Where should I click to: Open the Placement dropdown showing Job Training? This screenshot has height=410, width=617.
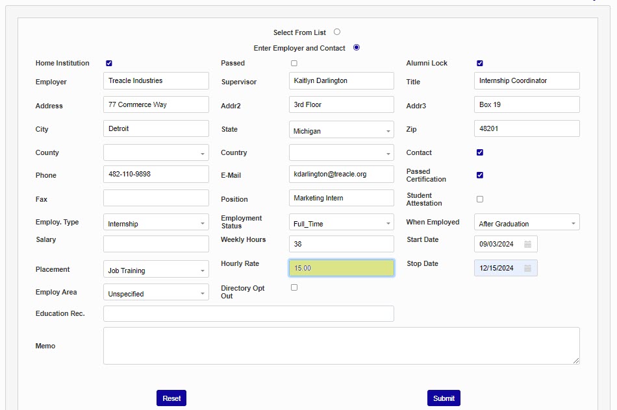pyautogui.click(x=156, y=270)
